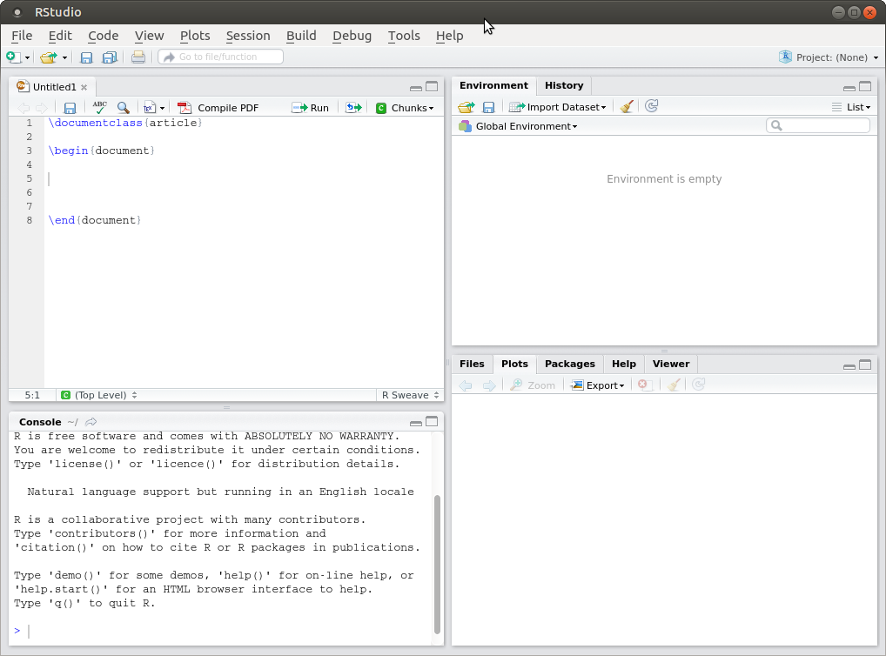Screen dimensions: 886x656
Task: Change the R Sweave file type selector
Action: 410,395
